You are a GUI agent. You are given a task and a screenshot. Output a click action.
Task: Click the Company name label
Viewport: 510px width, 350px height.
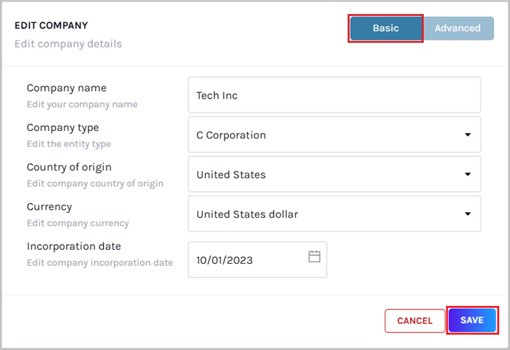tap(66, 88)
